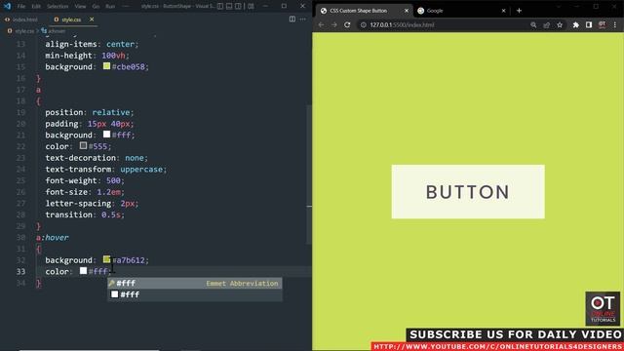Open the Go menu in VS Code
This screenshot has height=351, width=624.
click(96, 7)
